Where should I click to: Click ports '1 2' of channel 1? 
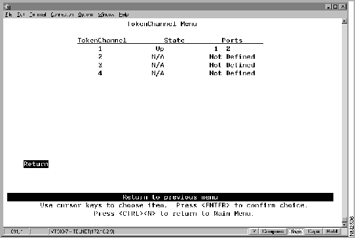coord(222,48)
